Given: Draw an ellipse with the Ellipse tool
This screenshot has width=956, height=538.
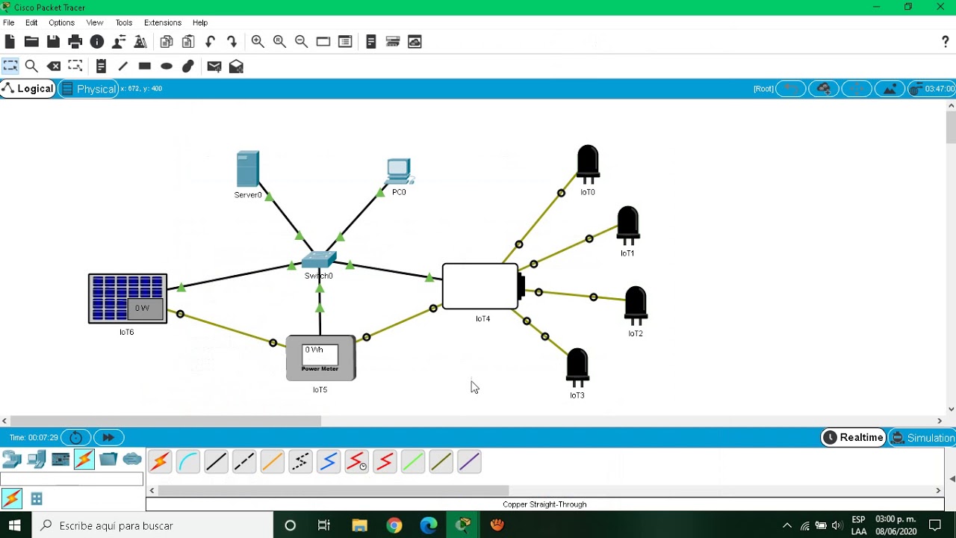Looking at the screenshot, I should tap(167, 67).
